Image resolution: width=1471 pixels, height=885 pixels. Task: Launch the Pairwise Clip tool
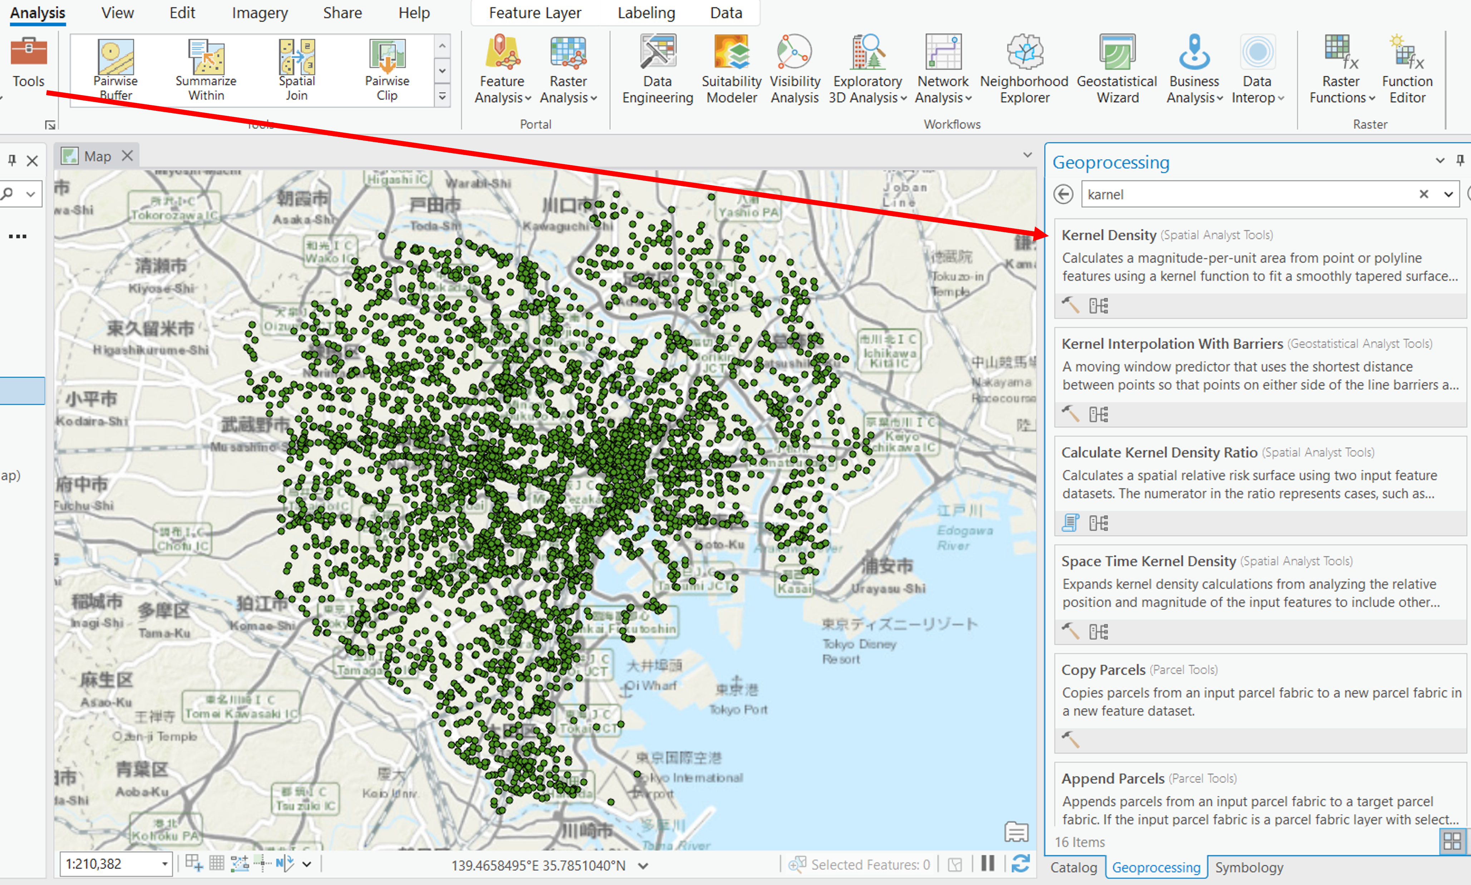[387, 70]
